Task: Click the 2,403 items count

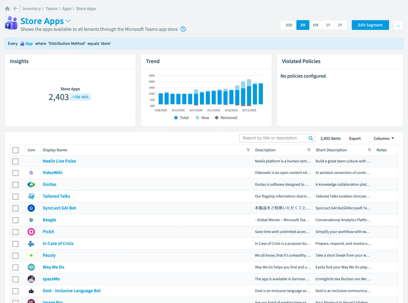Action: tap(330, 138)
